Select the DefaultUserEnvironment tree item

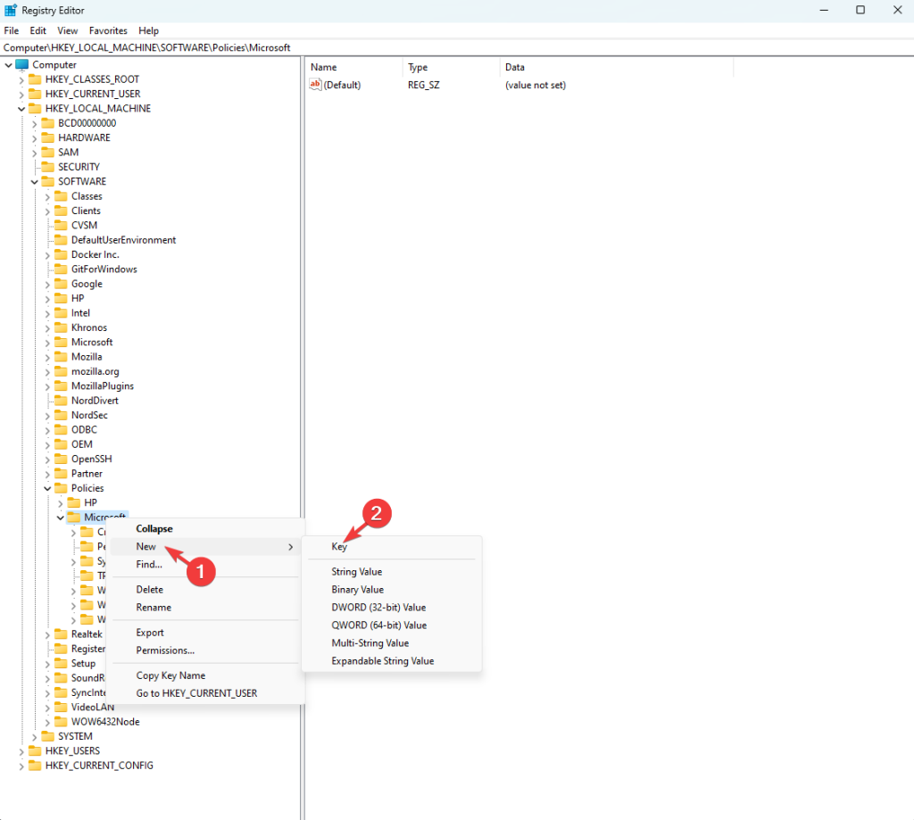123,239
